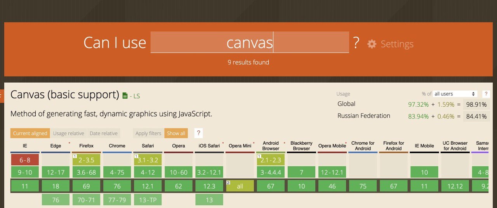497x208 pixels.
Task: Focus the canvas search input field
Action: point(250,42)
